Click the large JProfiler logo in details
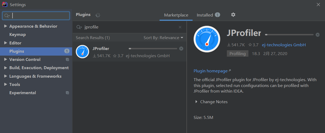 (x=207, y=39)
